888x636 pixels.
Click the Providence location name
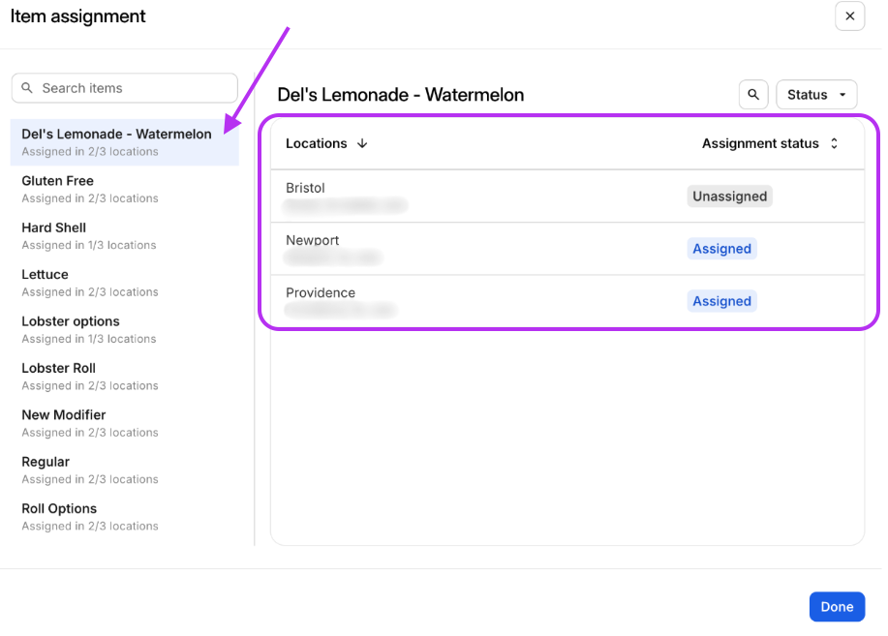coord(321,292)
